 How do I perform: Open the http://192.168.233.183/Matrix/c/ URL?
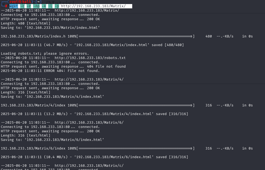point(89,166)
